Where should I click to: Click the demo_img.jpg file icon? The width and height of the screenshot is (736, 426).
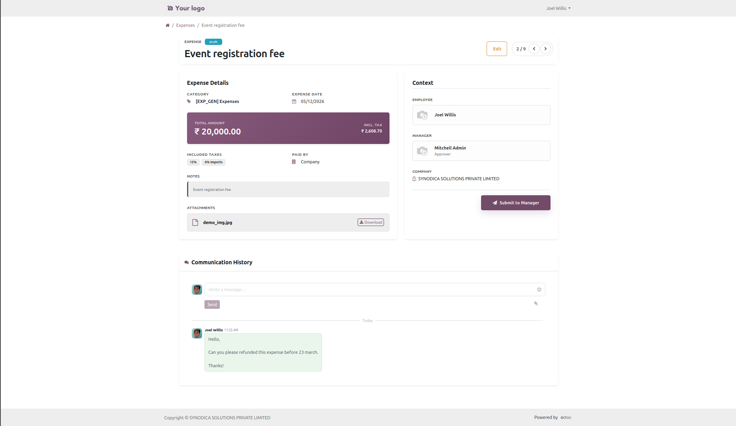(195, 222)
